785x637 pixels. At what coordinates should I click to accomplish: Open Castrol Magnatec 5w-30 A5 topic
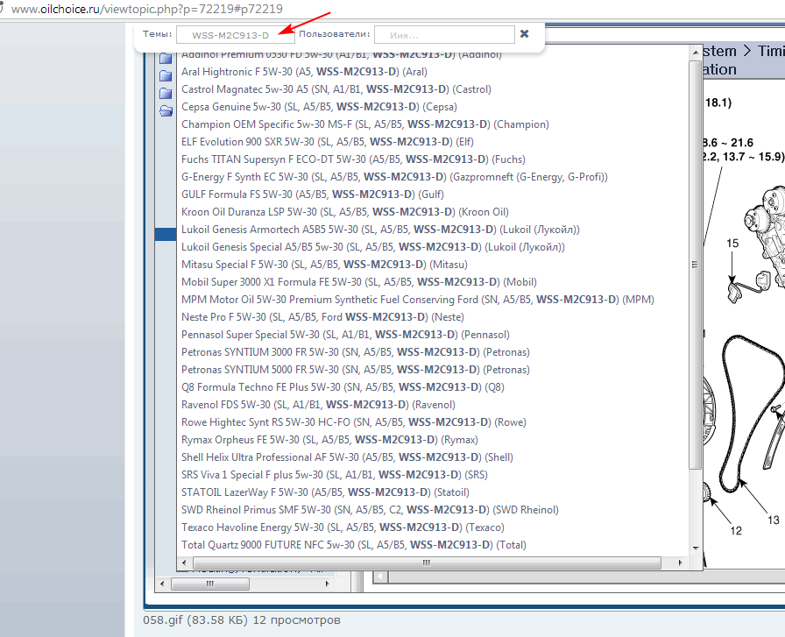(x=336, y=89)
